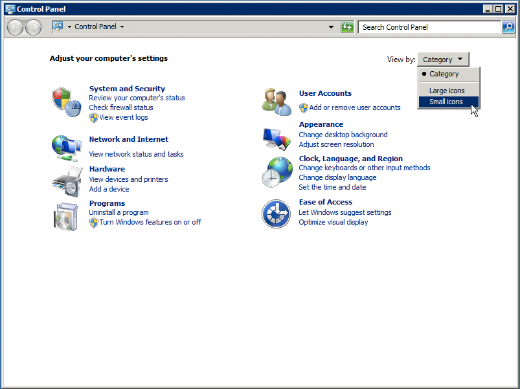Click the search magnifier button
This screenshot has height=389, width=520.
click(508, 27)
